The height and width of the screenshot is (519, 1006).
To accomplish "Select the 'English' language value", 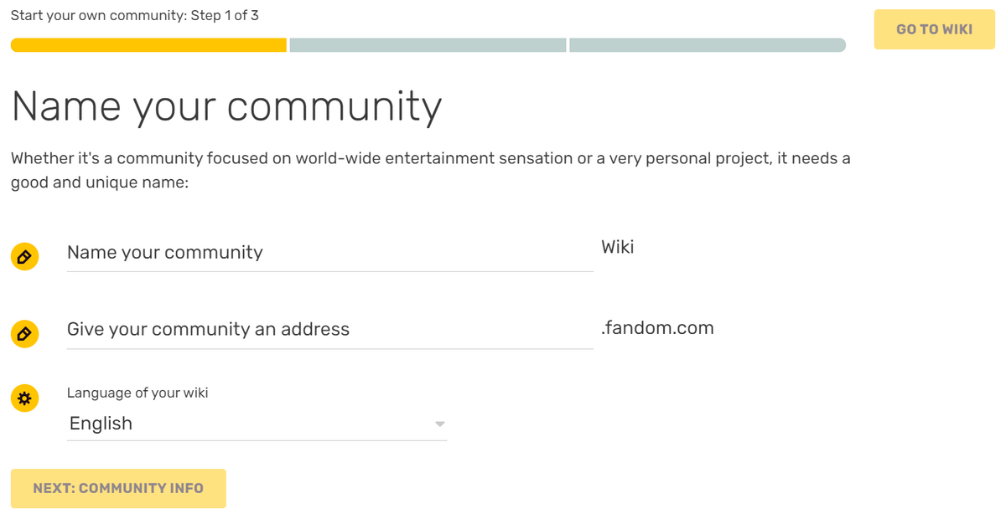I will [x=101, y=424].
